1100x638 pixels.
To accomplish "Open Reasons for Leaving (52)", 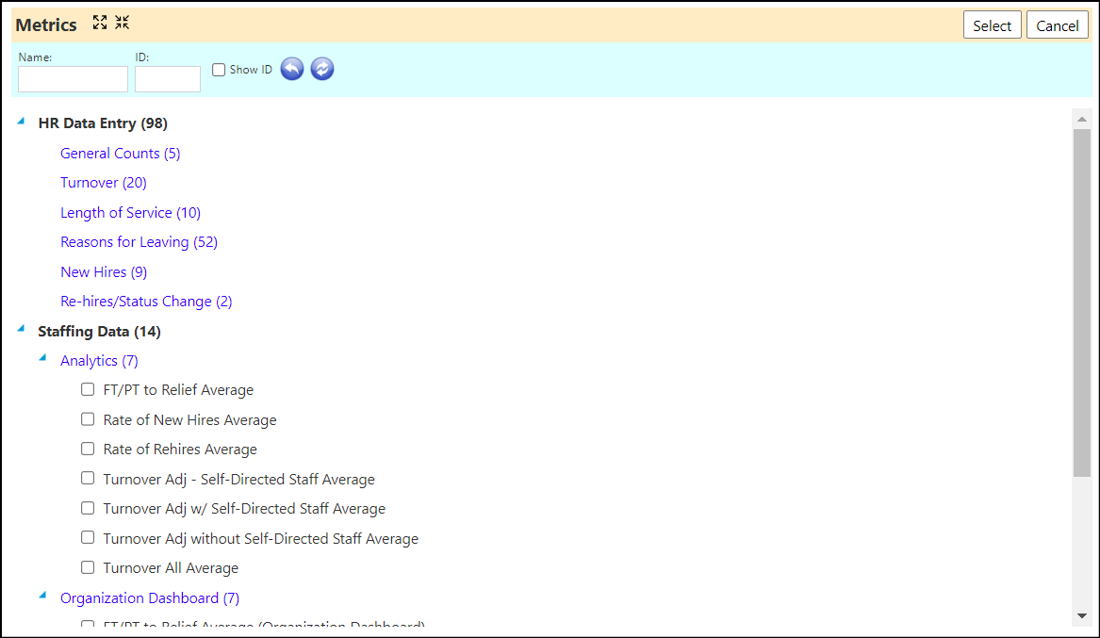I will point(139,242).
